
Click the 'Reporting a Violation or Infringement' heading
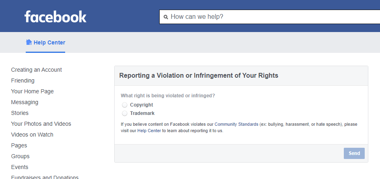pyautogui.click(x=199, y=76)
